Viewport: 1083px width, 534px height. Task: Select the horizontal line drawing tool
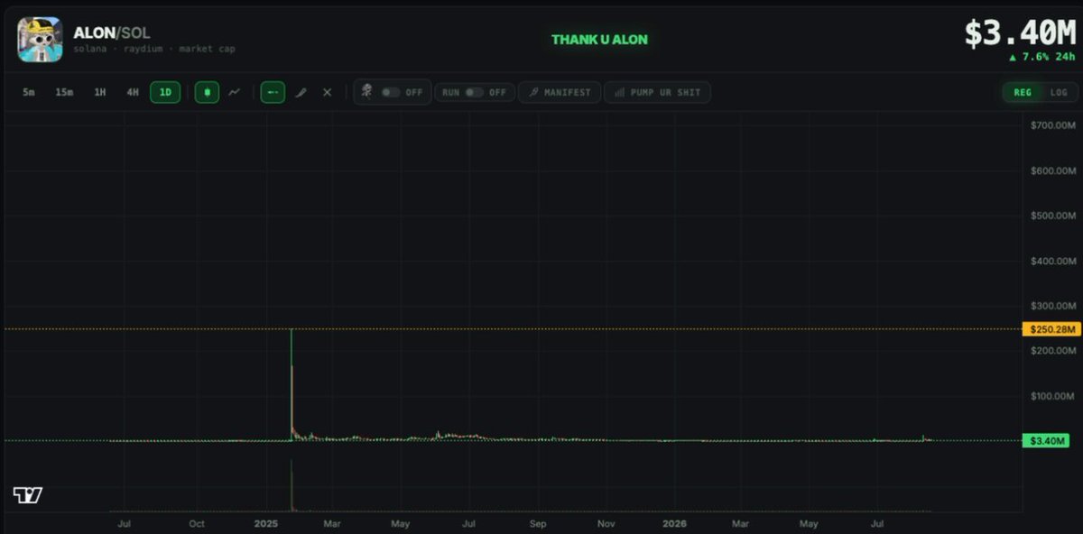point(273,92)
